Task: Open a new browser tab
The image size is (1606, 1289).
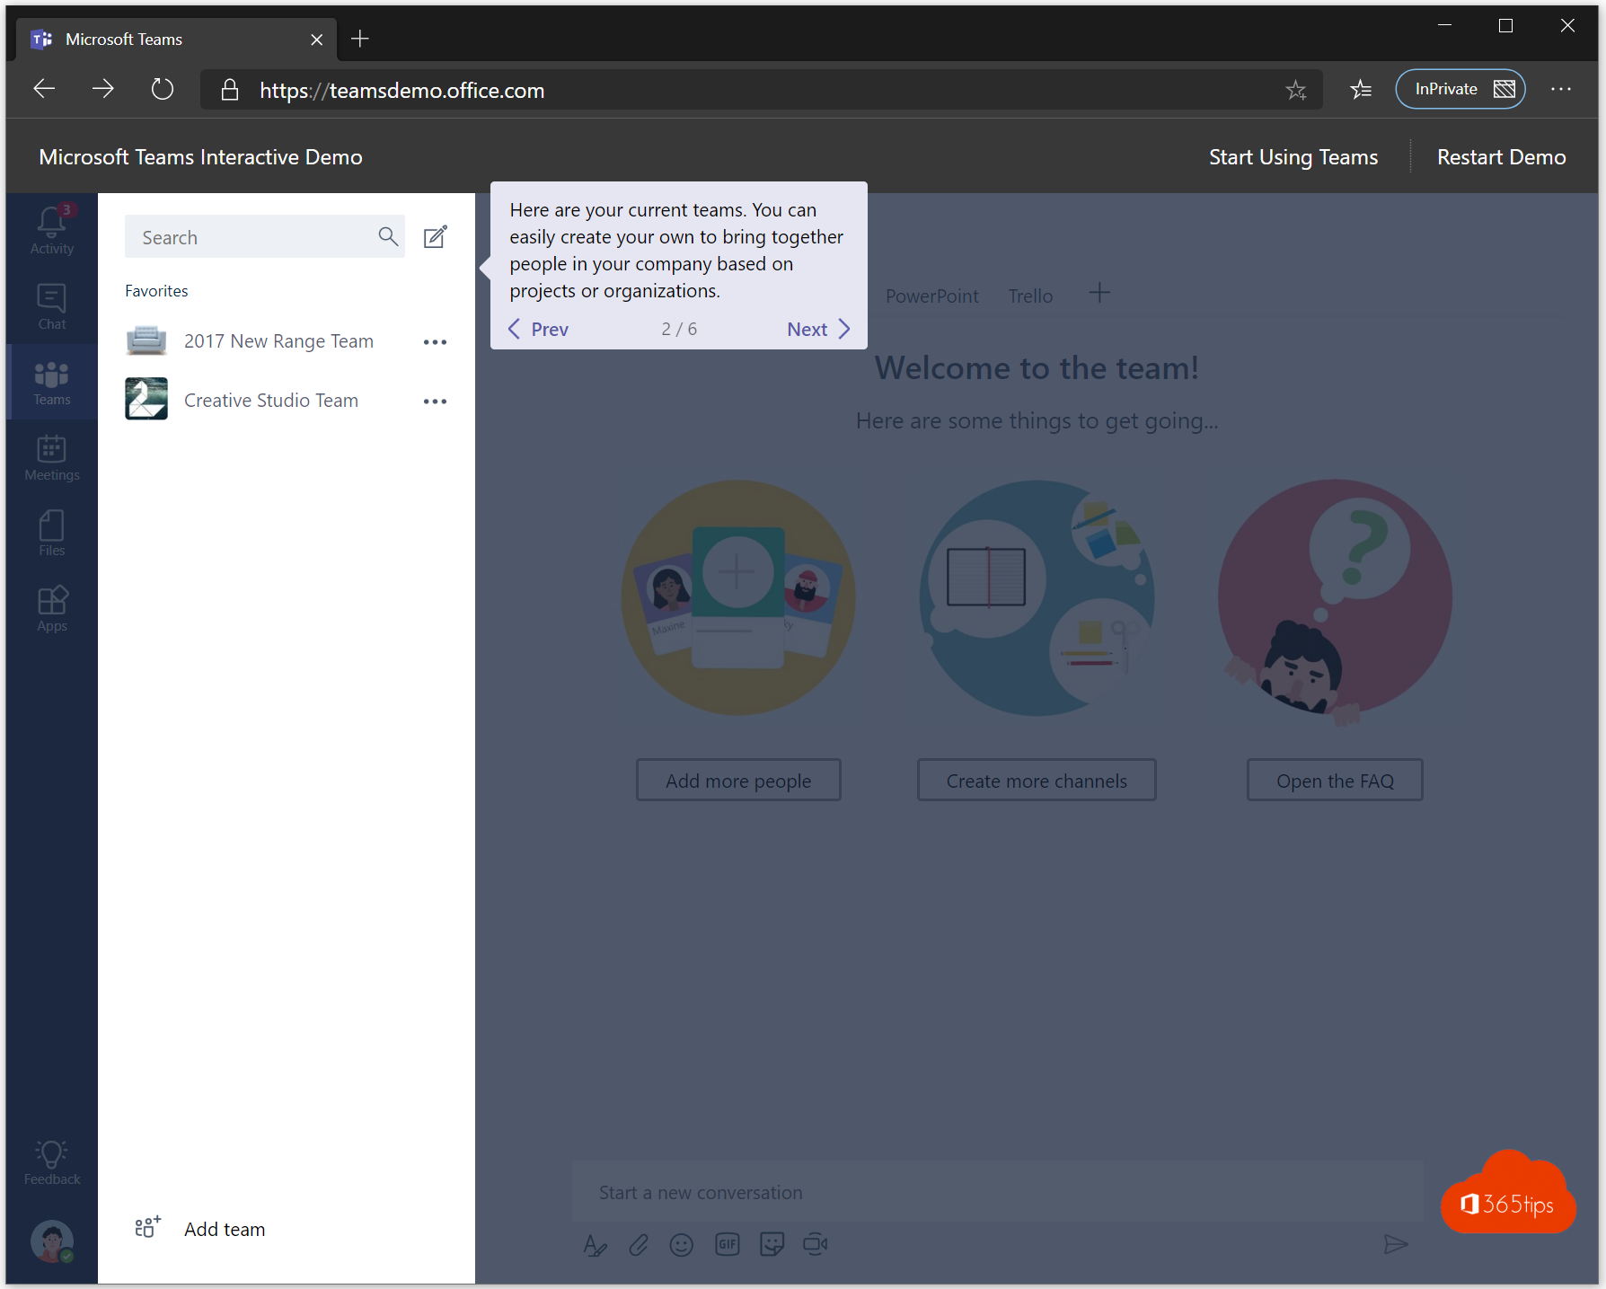Action: 360,39
